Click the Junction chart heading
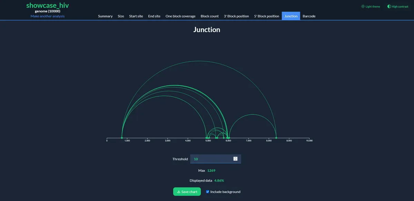 tap(207, 30)
